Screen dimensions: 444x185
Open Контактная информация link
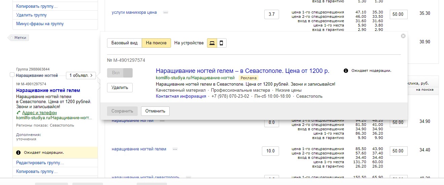pos(181,96)
